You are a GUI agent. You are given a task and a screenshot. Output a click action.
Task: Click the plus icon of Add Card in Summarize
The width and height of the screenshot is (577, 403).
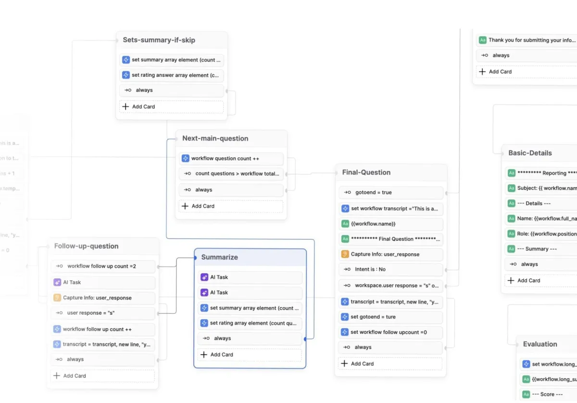(204, 355)
